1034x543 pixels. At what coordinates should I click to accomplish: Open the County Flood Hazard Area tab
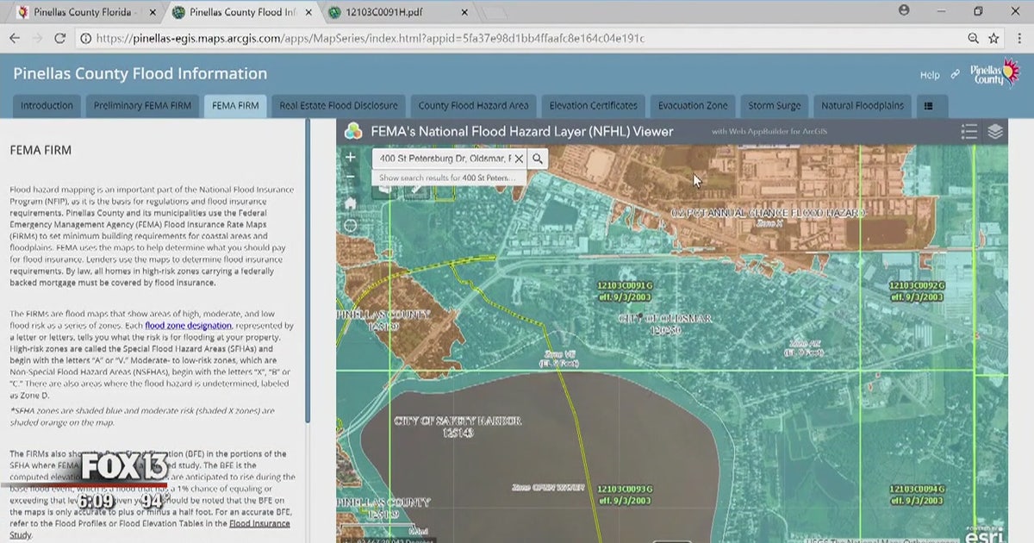pyautogui.click(x=473, y=106)
